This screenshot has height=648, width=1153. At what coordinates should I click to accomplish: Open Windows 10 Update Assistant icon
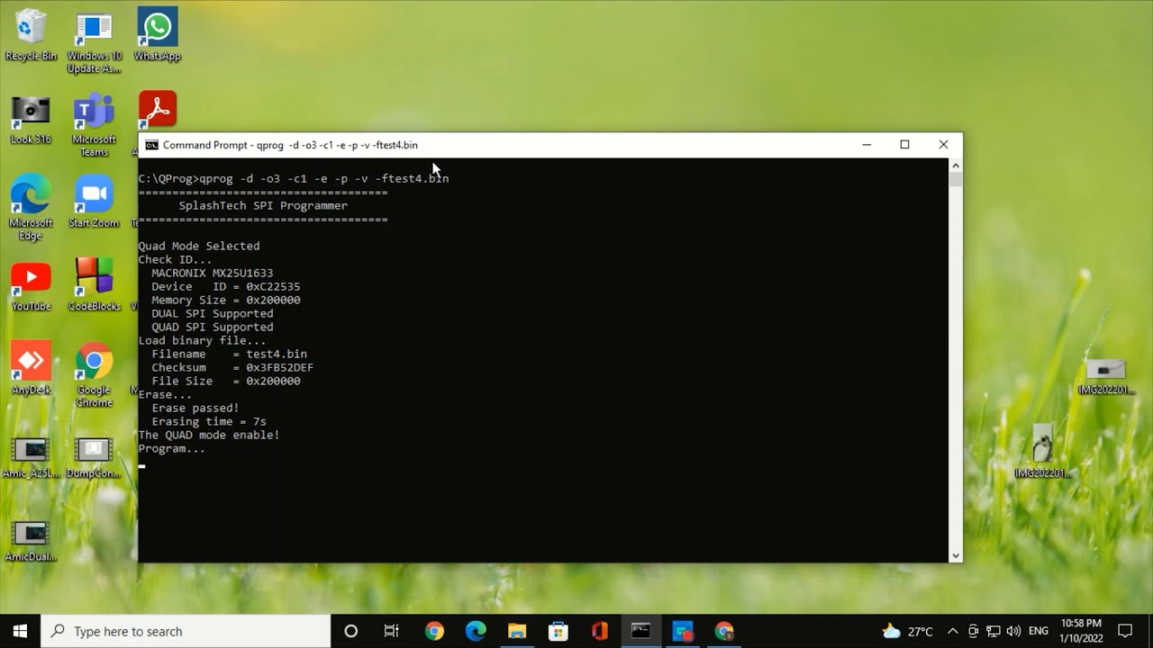click(x=94, y=41)
